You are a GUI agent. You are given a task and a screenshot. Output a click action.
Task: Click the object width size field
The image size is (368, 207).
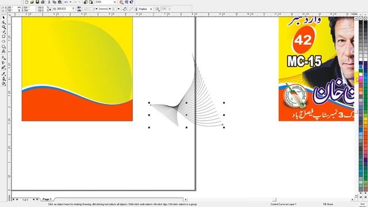click(x=25, y=7)
